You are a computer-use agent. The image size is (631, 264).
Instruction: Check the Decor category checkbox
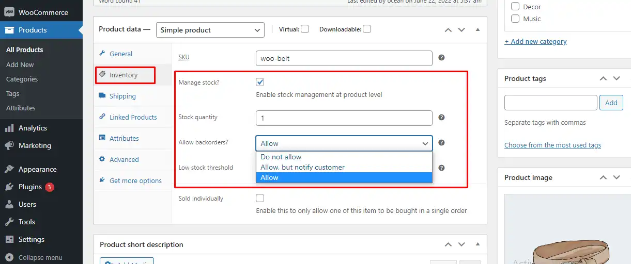[515, 7]
